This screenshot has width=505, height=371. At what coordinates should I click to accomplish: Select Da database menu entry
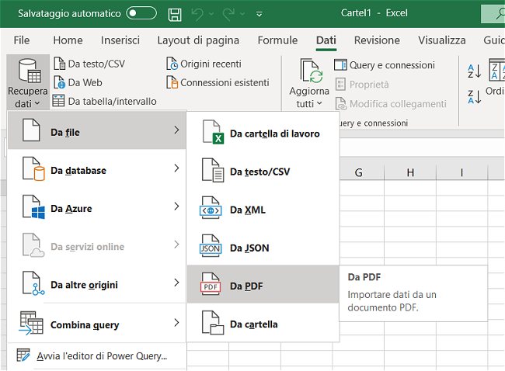tap(96, 168)
